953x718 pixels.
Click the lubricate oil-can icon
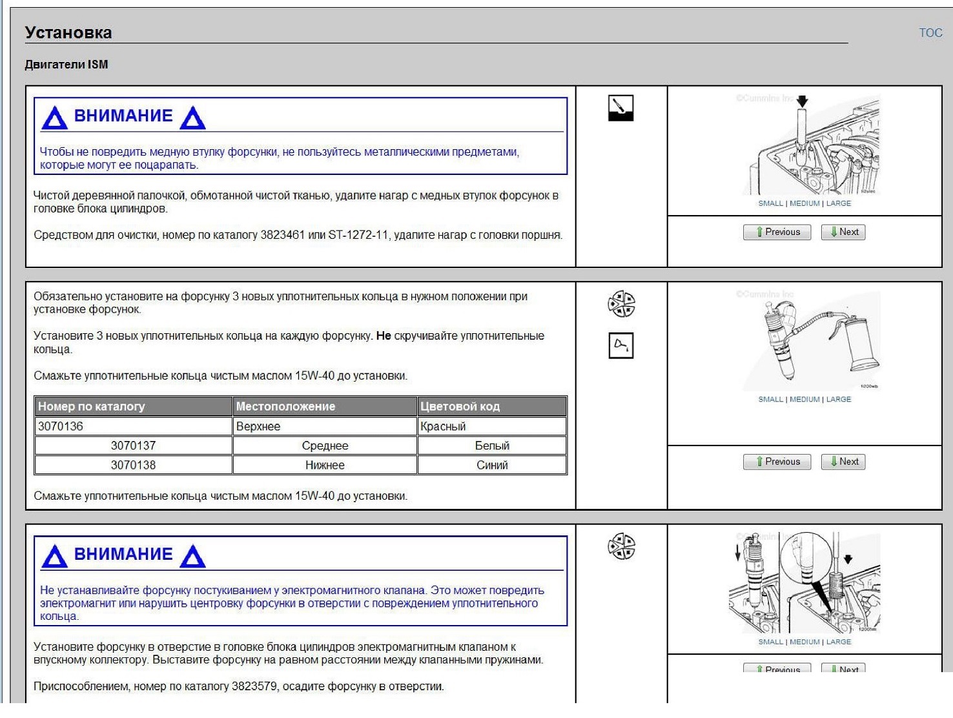pos(621,345)
